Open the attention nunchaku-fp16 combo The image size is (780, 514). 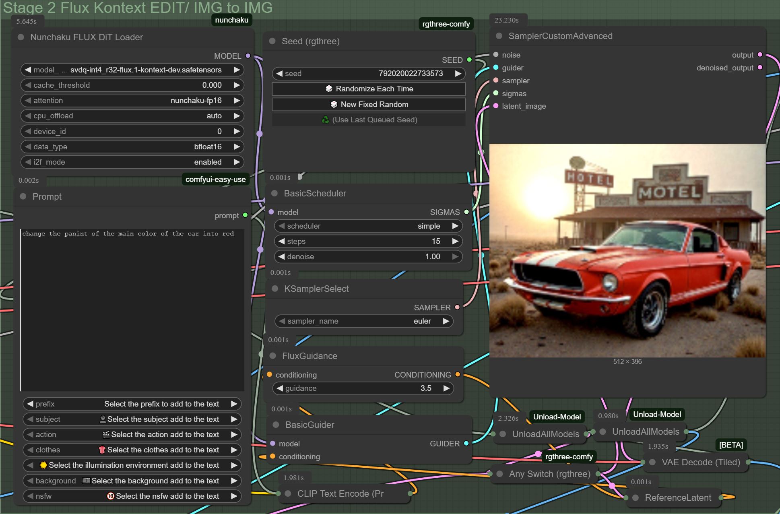132,100
